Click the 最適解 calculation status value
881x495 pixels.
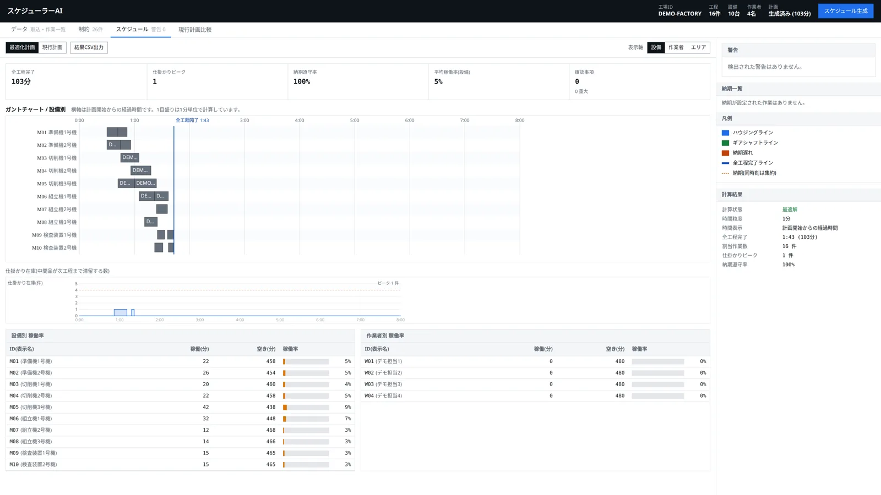point(790,210)
